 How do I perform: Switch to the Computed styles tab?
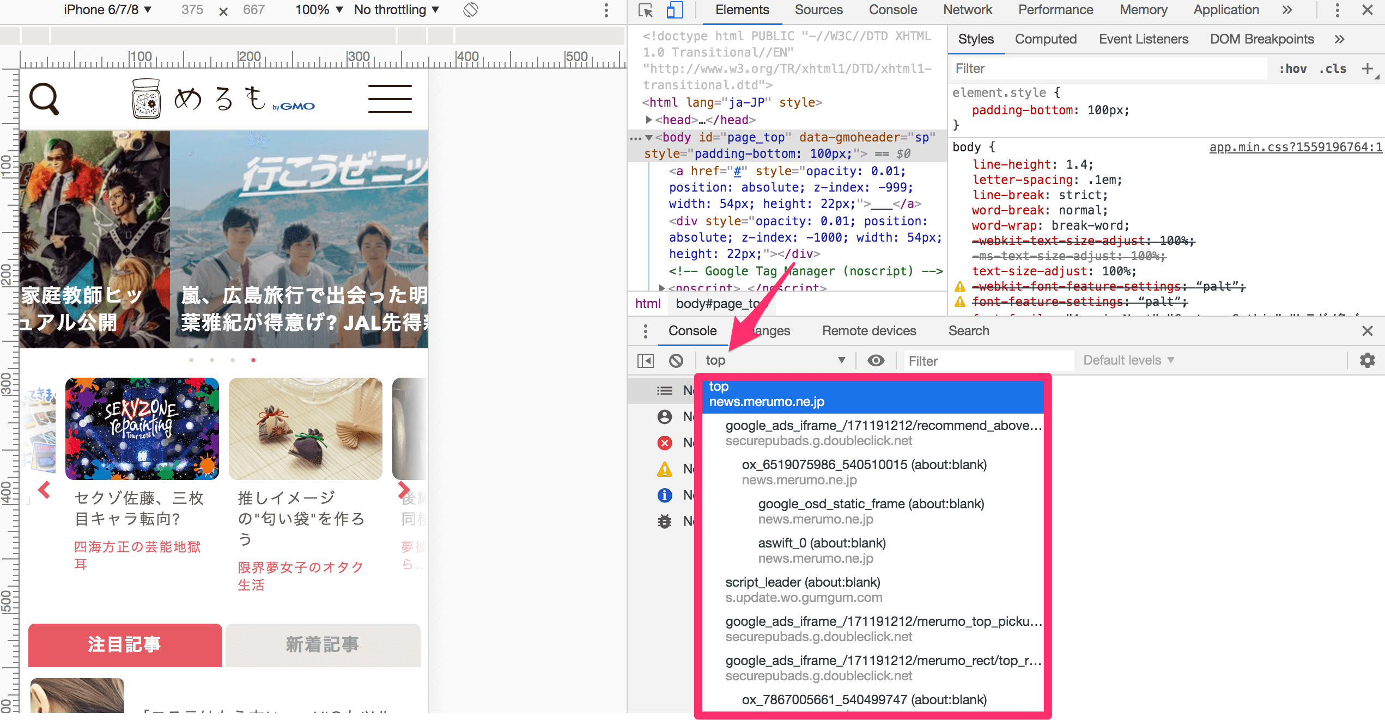[x=1045, y=39]
